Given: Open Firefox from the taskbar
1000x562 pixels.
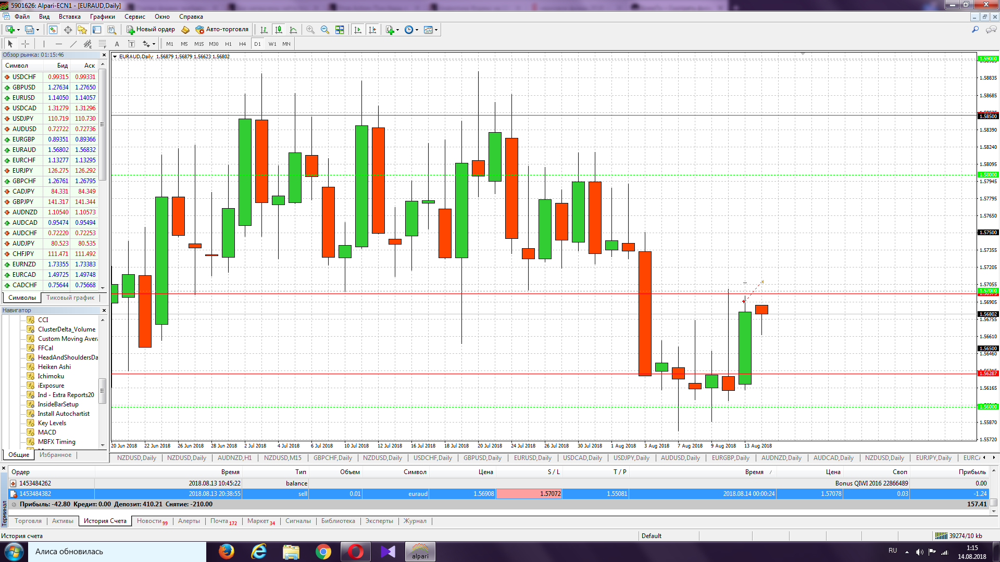Looking at the screenshot, I should click(x=226, y=552).
